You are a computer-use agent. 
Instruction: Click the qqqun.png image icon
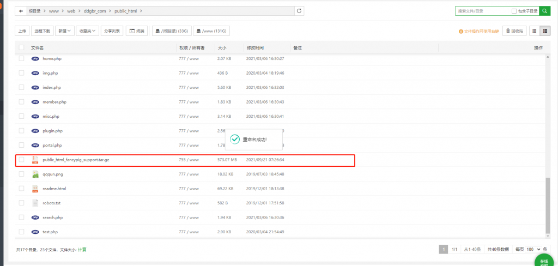35,174
